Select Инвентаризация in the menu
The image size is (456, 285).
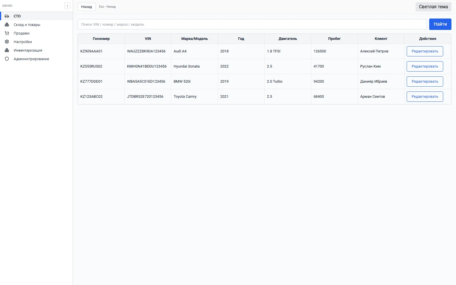(x=36, y=50)
